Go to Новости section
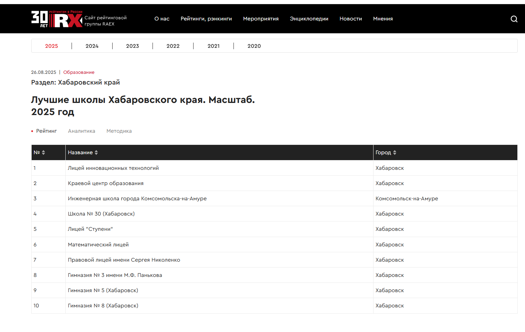This screenshot has width=525, height=332. (351, 19)
